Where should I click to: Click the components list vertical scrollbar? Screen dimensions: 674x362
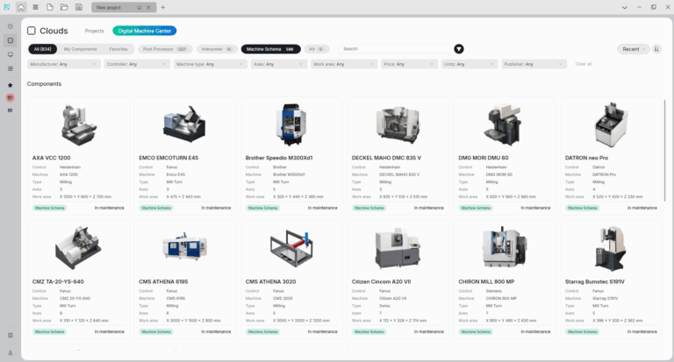[664, 149]
